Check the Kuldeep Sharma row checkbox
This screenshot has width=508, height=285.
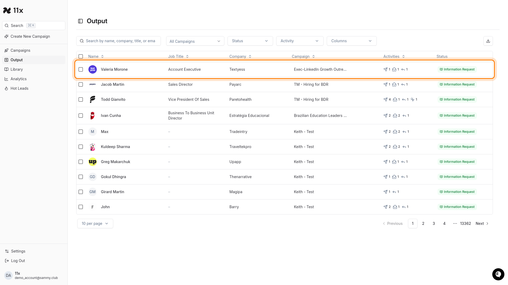point(81,147)
